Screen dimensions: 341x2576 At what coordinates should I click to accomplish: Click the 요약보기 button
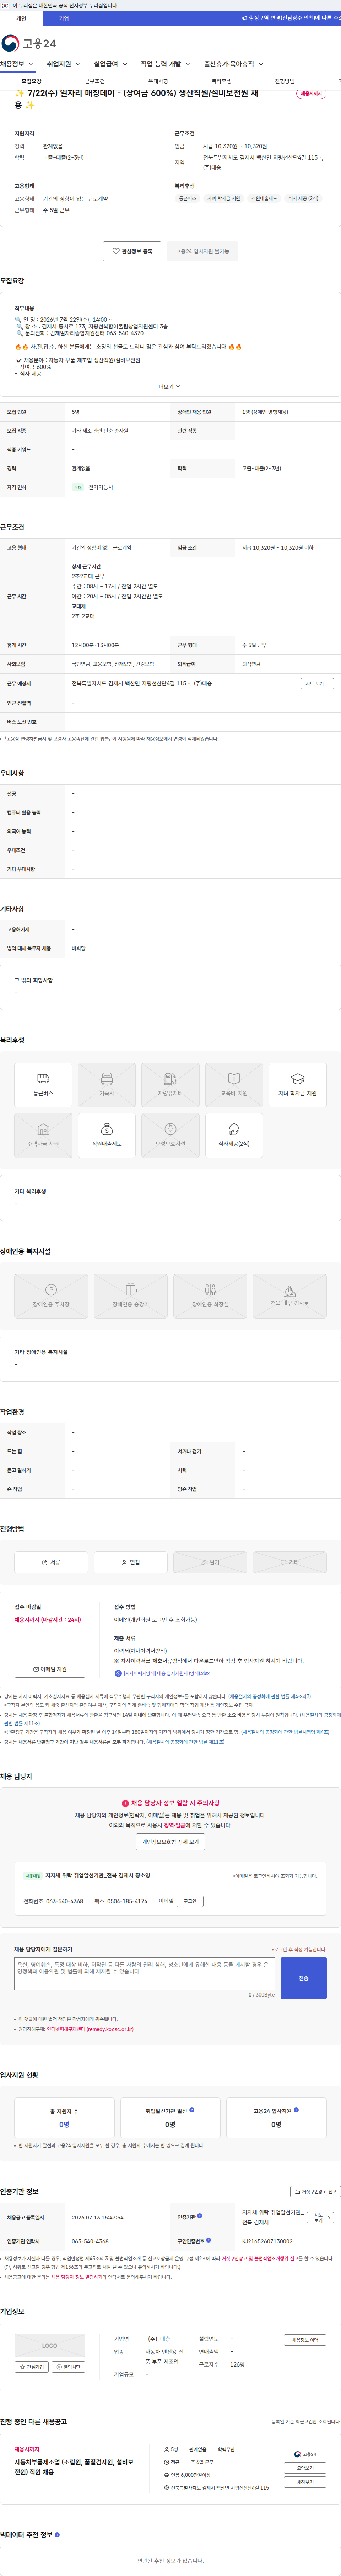click(x=305, y=2468)
